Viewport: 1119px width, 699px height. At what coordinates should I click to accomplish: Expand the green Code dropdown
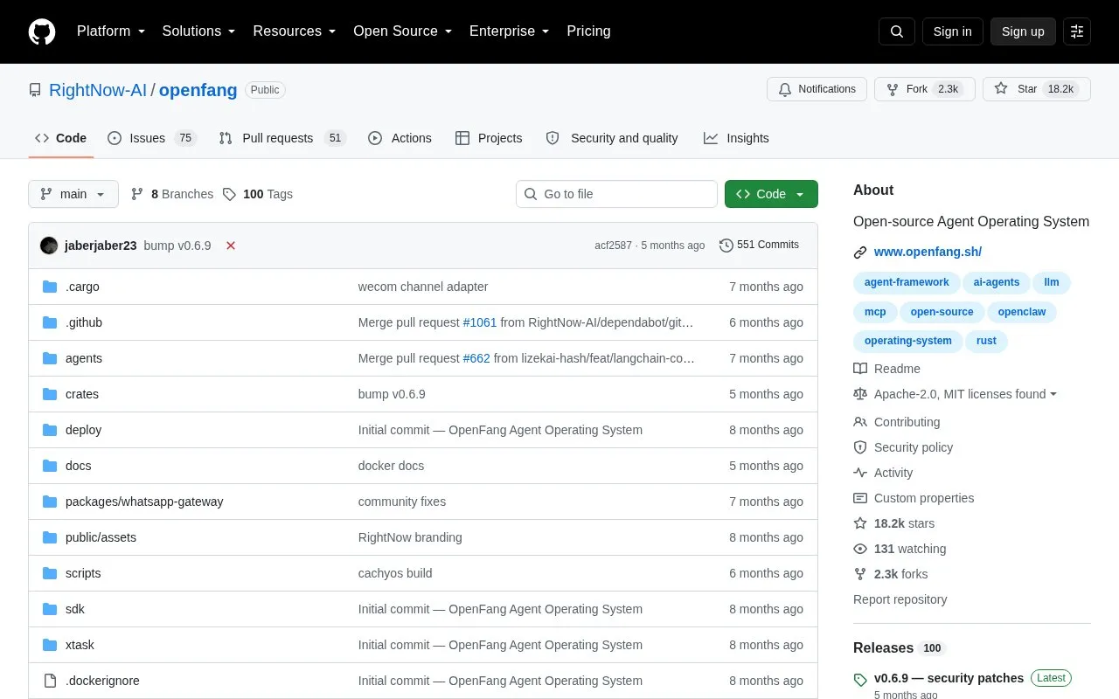771,194
